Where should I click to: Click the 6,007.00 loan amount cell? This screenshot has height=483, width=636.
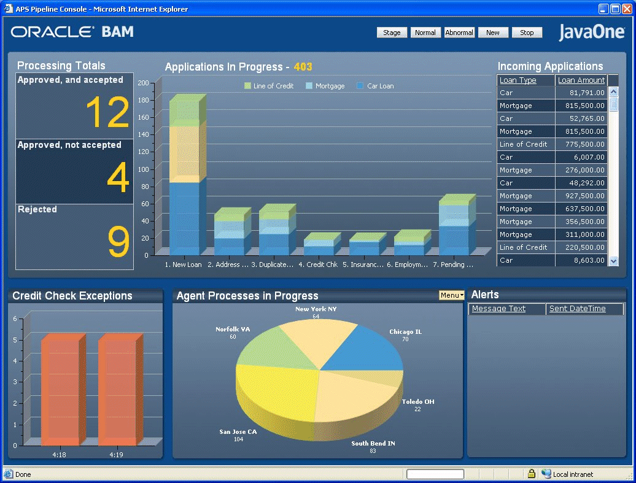point(581,157)
